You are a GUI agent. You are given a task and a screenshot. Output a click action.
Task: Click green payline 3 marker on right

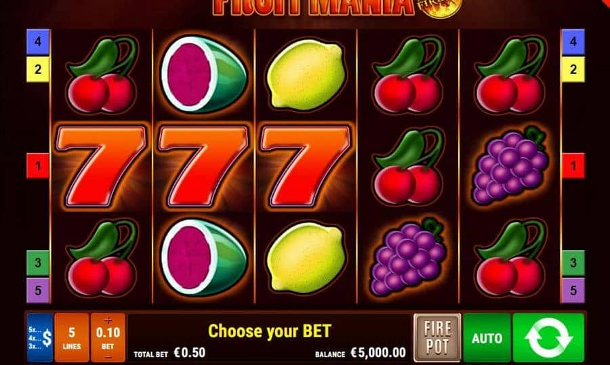pyautogui.click(x=573, y=263)
